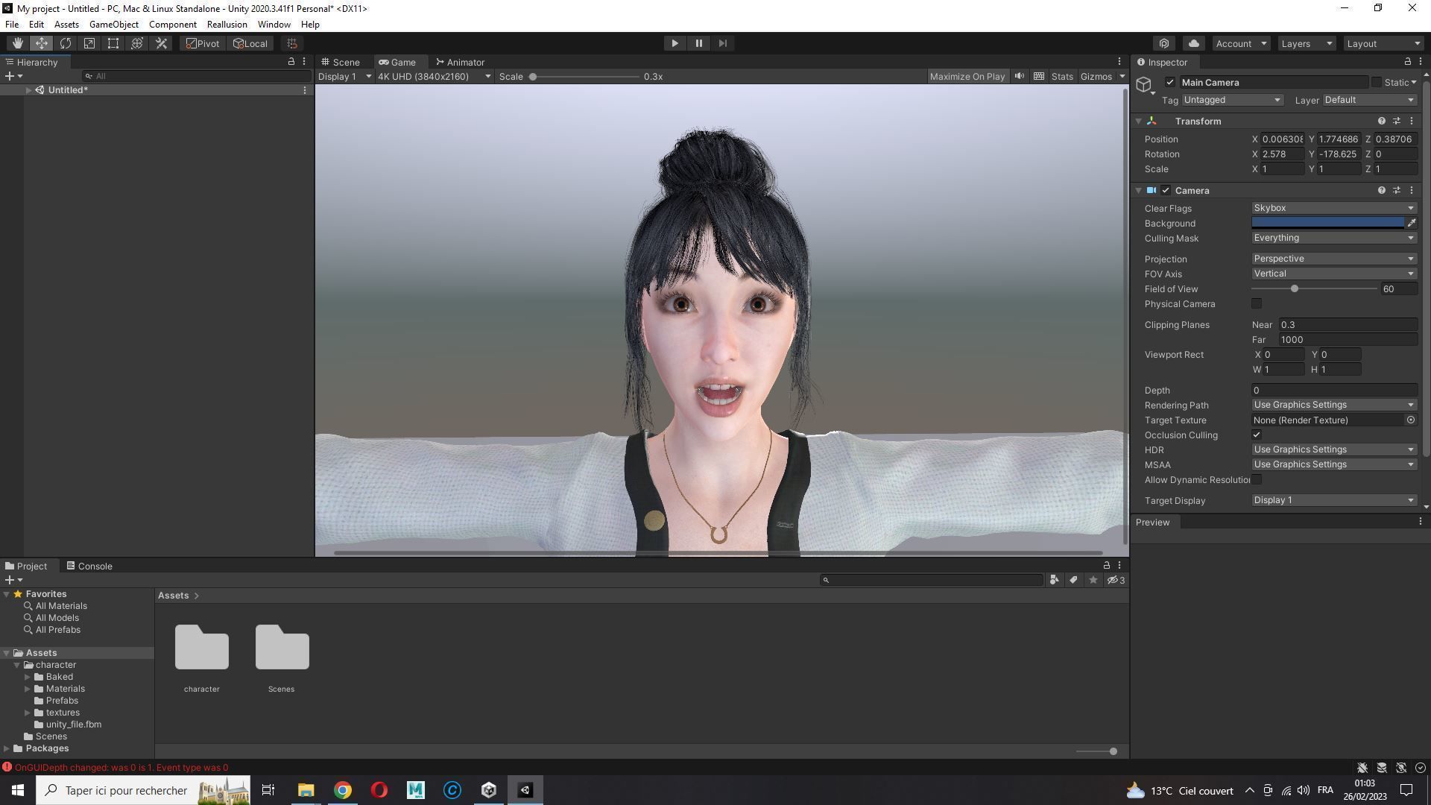Click the Stats button
The image size is (1431, 805).
point(1061,76)
